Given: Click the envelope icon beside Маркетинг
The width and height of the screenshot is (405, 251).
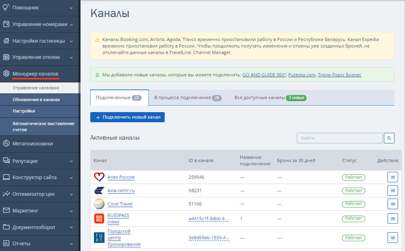Looking at the screenshot, I should [x=6, y=210].
